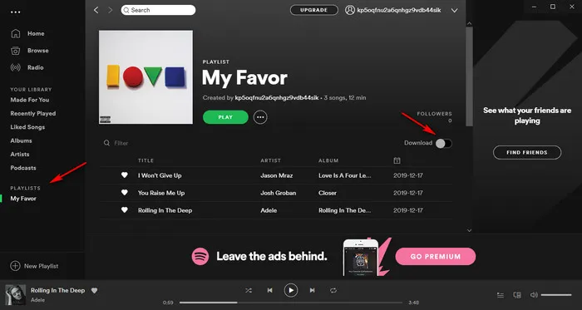Open album Love Is A Four Le...
Viewport: 582px width, 310px height.
click(x=345, y=175)
